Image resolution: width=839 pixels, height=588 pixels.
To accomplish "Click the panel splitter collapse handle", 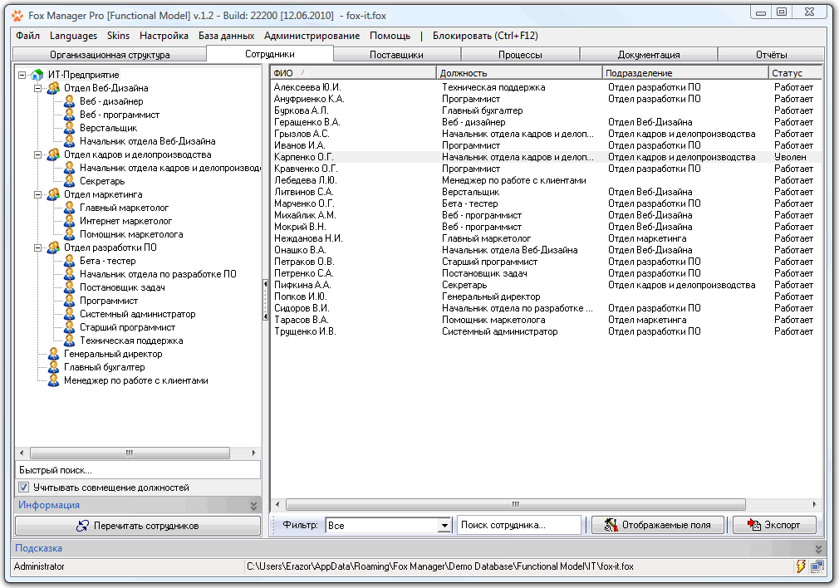I will [x=265, y=300].
